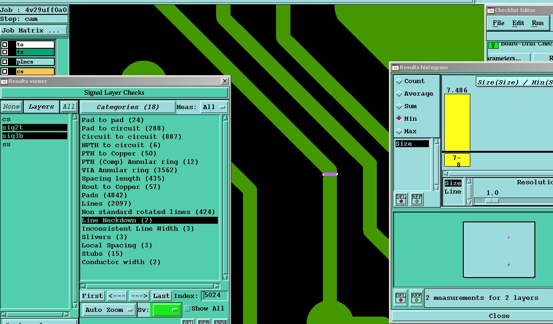Select the Average radio option
Viewport: 553px width, 324px height.
pos(399,94)
